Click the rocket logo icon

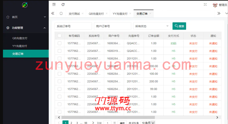(25, 5)
